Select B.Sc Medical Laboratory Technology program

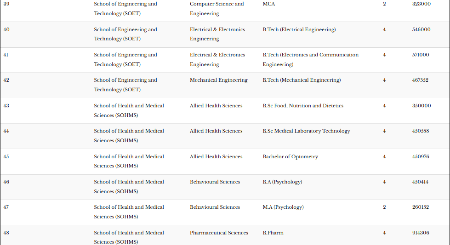pyautogui.click(x=306, y=131)
